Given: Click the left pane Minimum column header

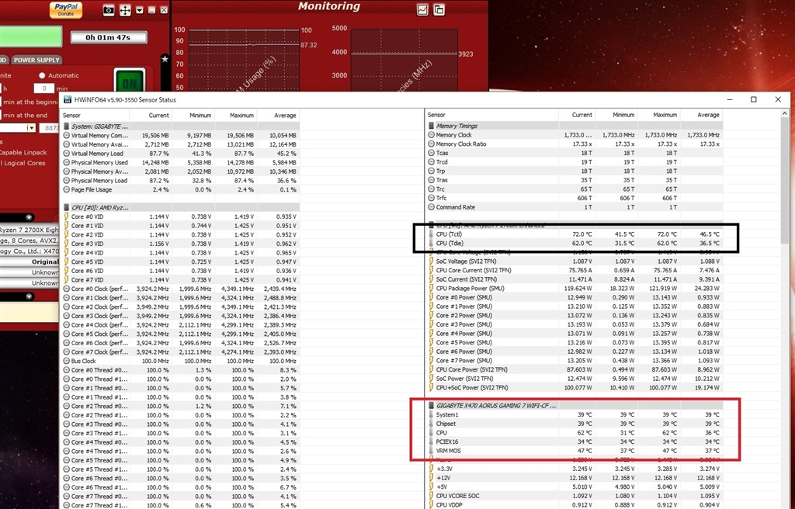Looking at the screenshot, I should pos(200,116).
